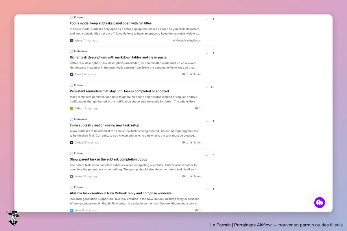Click the Future status on Persistent reminders post
Image resolution: width=347 pixels, height=231 pixels.
tap(76, 85)
